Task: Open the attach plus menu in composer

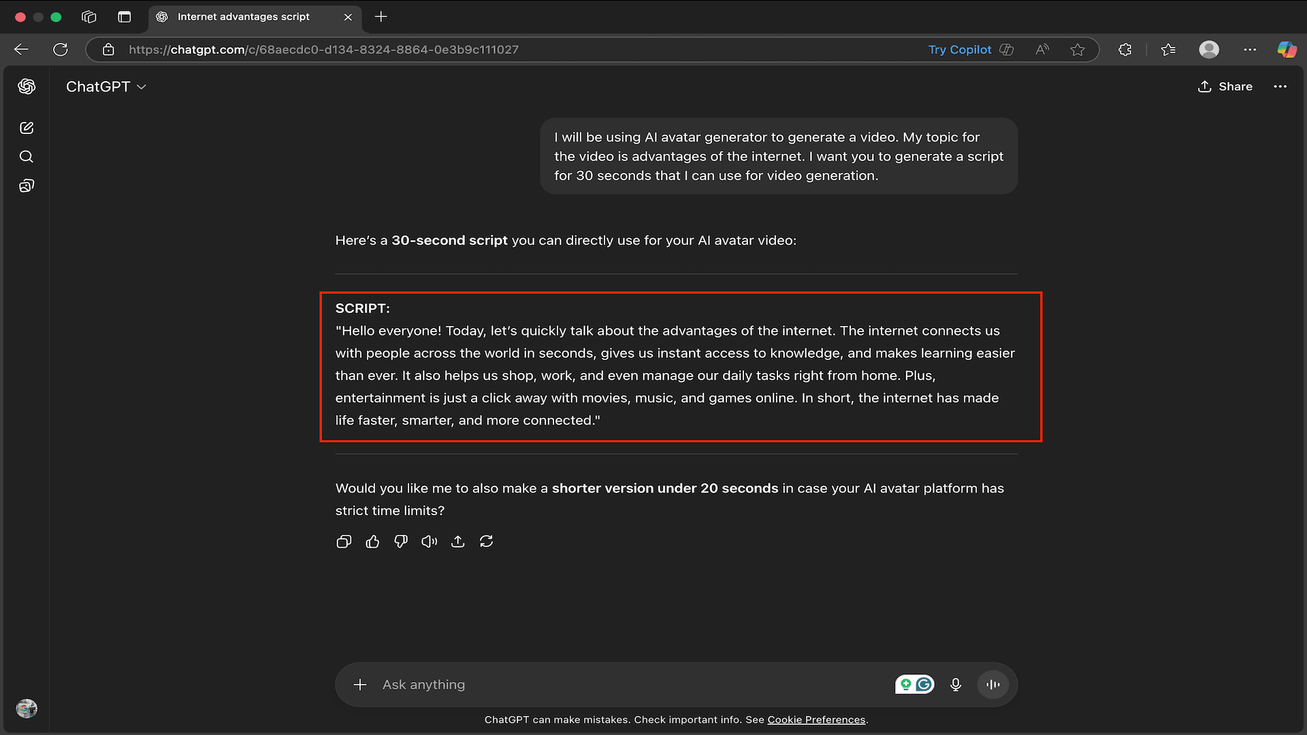Action: 360,685
